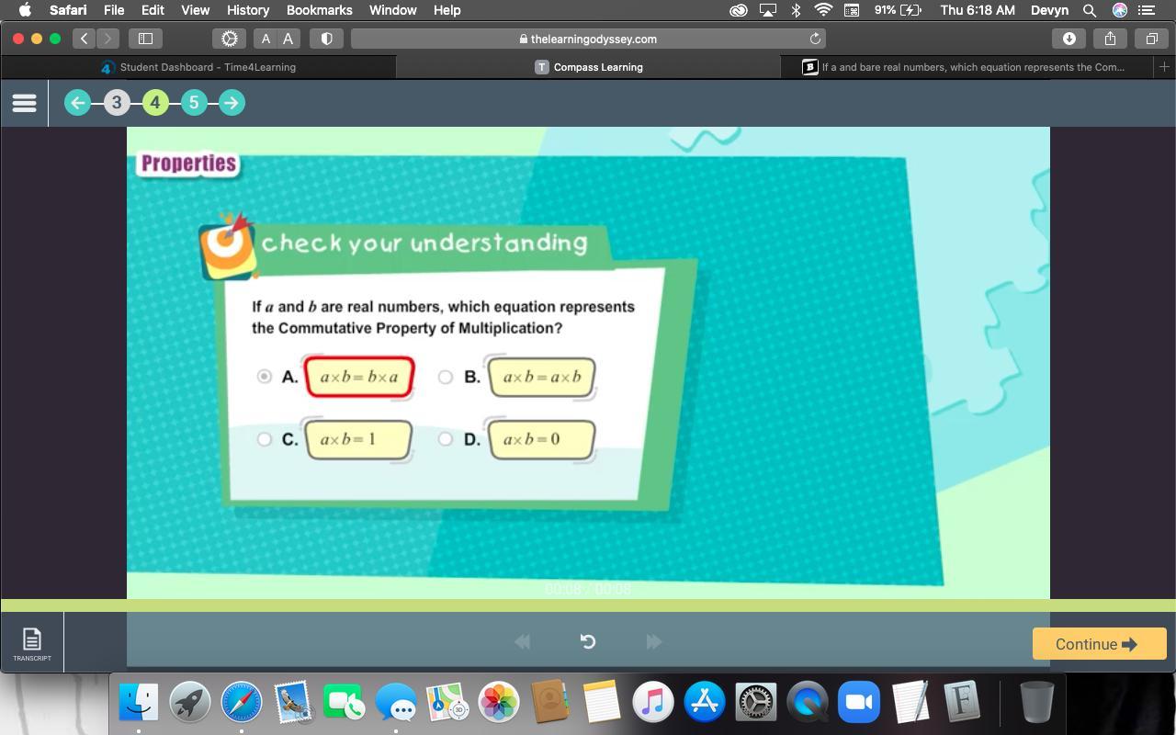Open the hamburger menu in lesson header
Screen dimensions: 1176x735
coord(24,103)
